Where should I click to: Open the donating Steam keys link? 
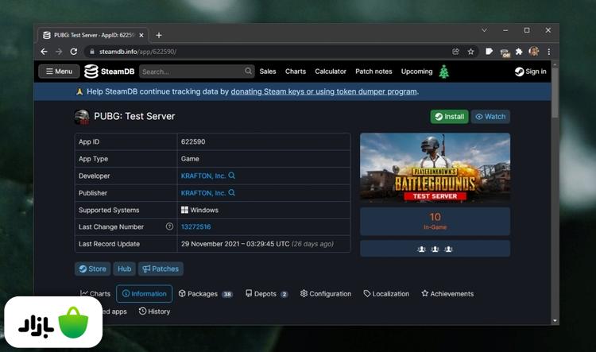(323, 91)
